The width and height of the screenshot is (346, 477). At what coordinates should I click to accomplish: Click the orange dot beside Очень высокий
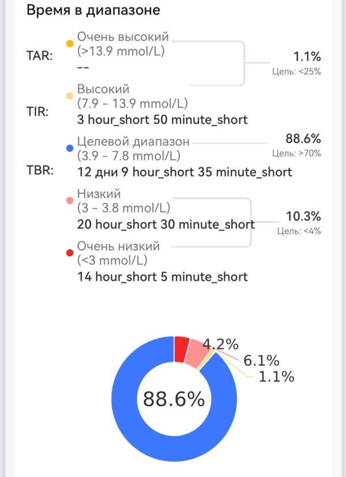click(x=70, y=43)
